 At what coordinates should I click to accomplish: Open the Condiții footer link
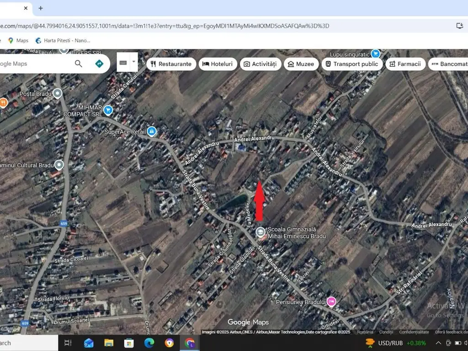point(386,332)
